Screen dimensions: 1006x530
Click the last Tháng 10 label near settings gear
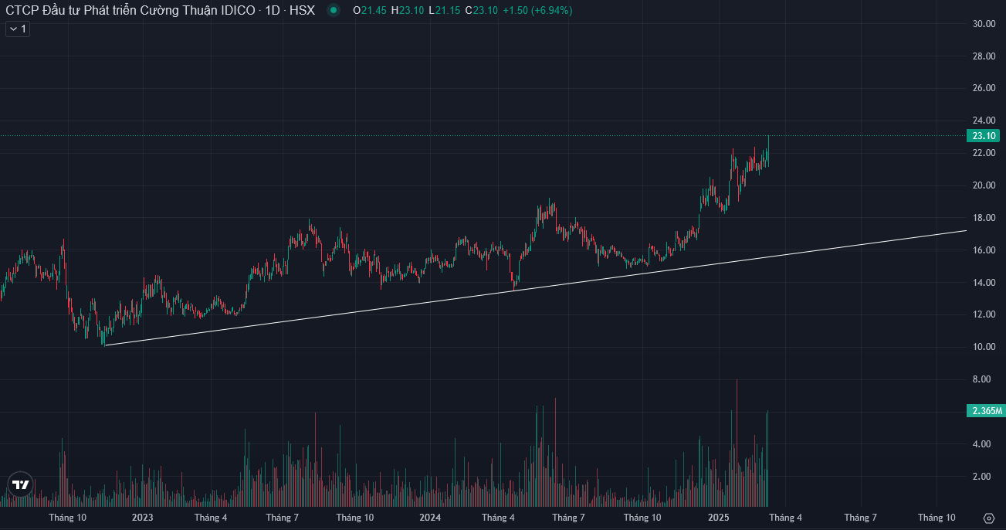coord(937,518)
